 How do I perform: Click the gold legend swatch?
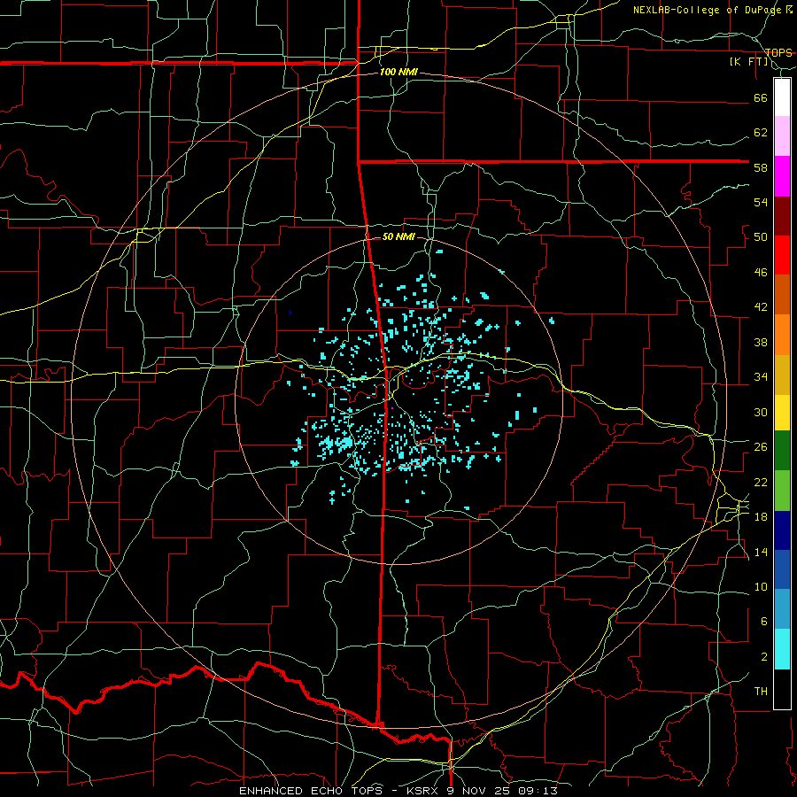click(782, 375)
